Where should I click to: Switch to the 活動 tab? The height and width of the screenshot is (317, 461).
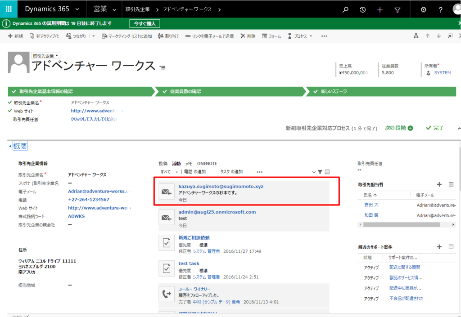(176, 164)
